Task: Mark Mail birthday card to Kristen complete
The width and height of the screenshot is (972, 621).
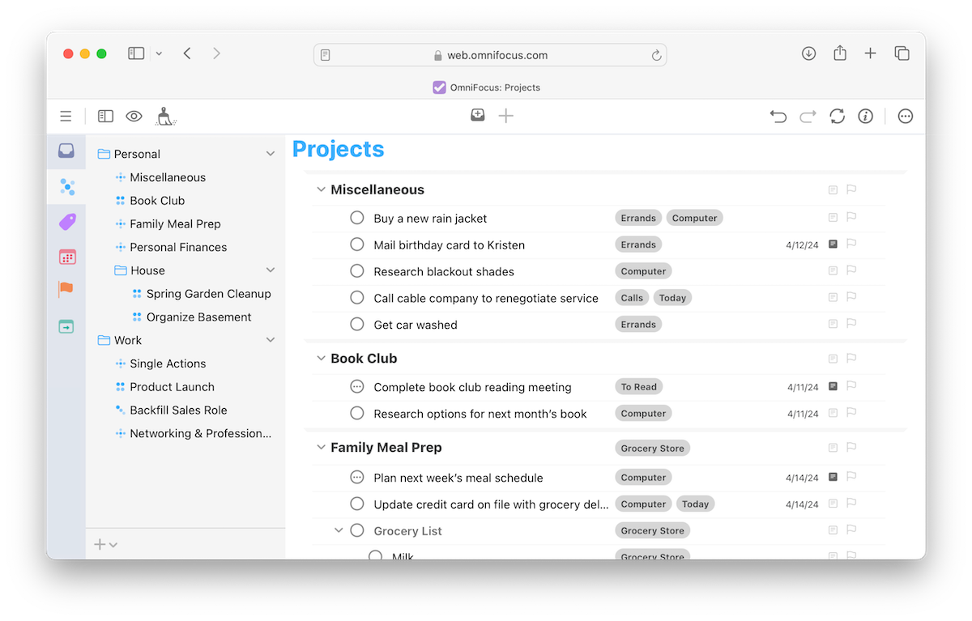Action: click(x=357, y=245)
